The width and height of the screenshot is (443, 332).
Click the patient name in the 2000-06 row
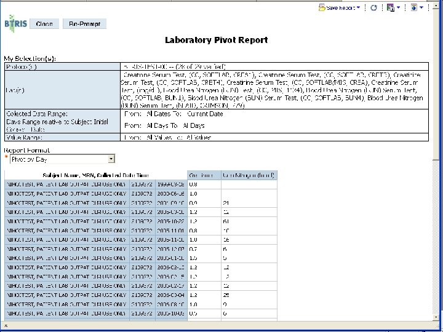pos(66,194)
